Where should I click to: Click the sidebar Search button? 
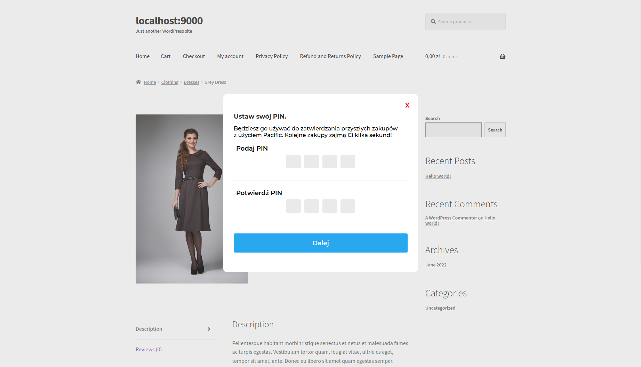tap(495, 130)
